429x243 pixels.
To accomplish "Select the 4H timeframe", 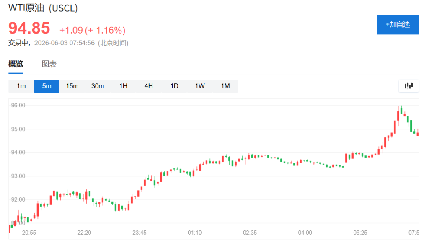I will click(x=149, y=86).
